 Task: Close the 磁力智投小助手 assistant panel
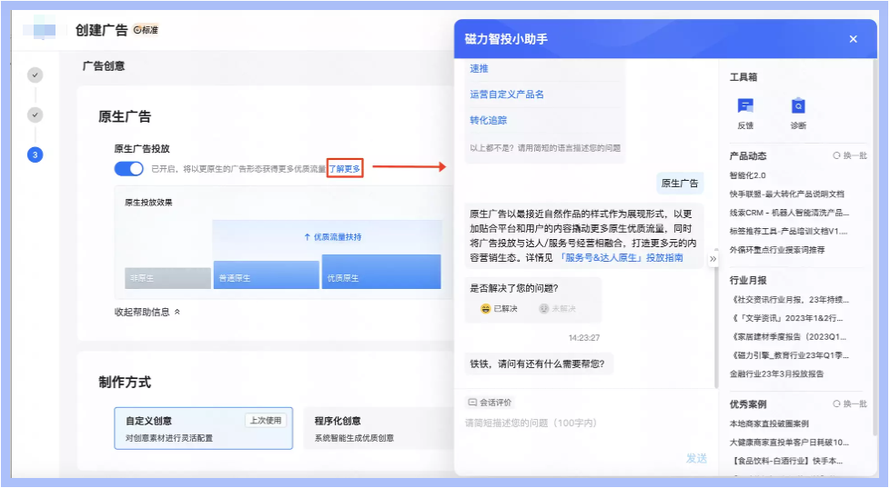[x=853, y=39]
